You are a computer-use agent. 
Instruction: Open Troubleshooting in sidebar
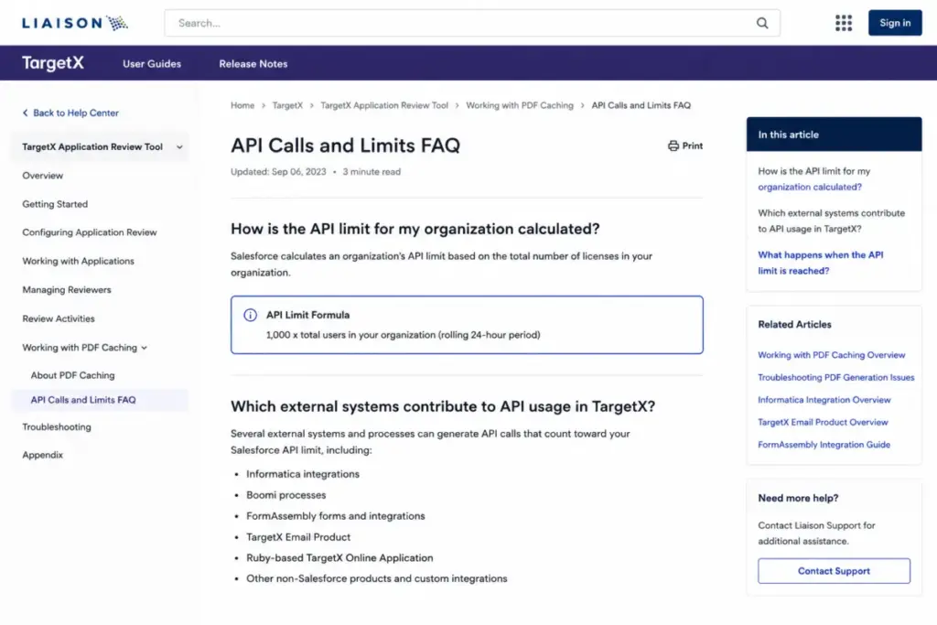pyautogui.click(x=57, y=427)
